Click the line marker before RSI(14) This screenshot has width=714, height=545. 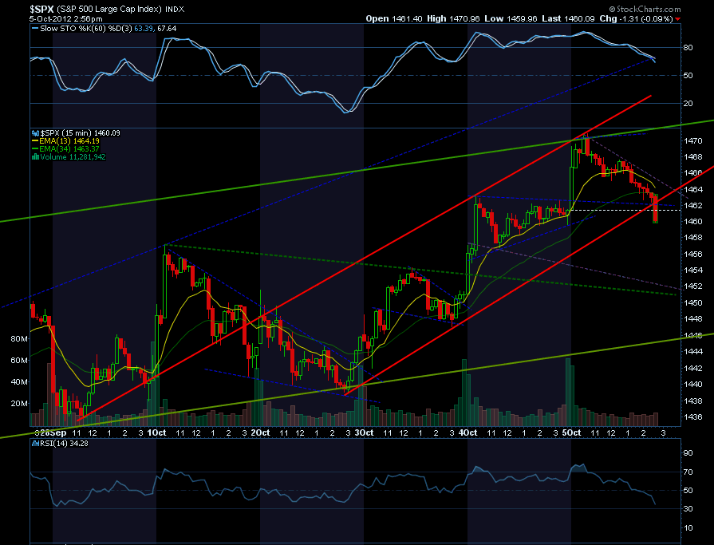click(x=36, y=444)
